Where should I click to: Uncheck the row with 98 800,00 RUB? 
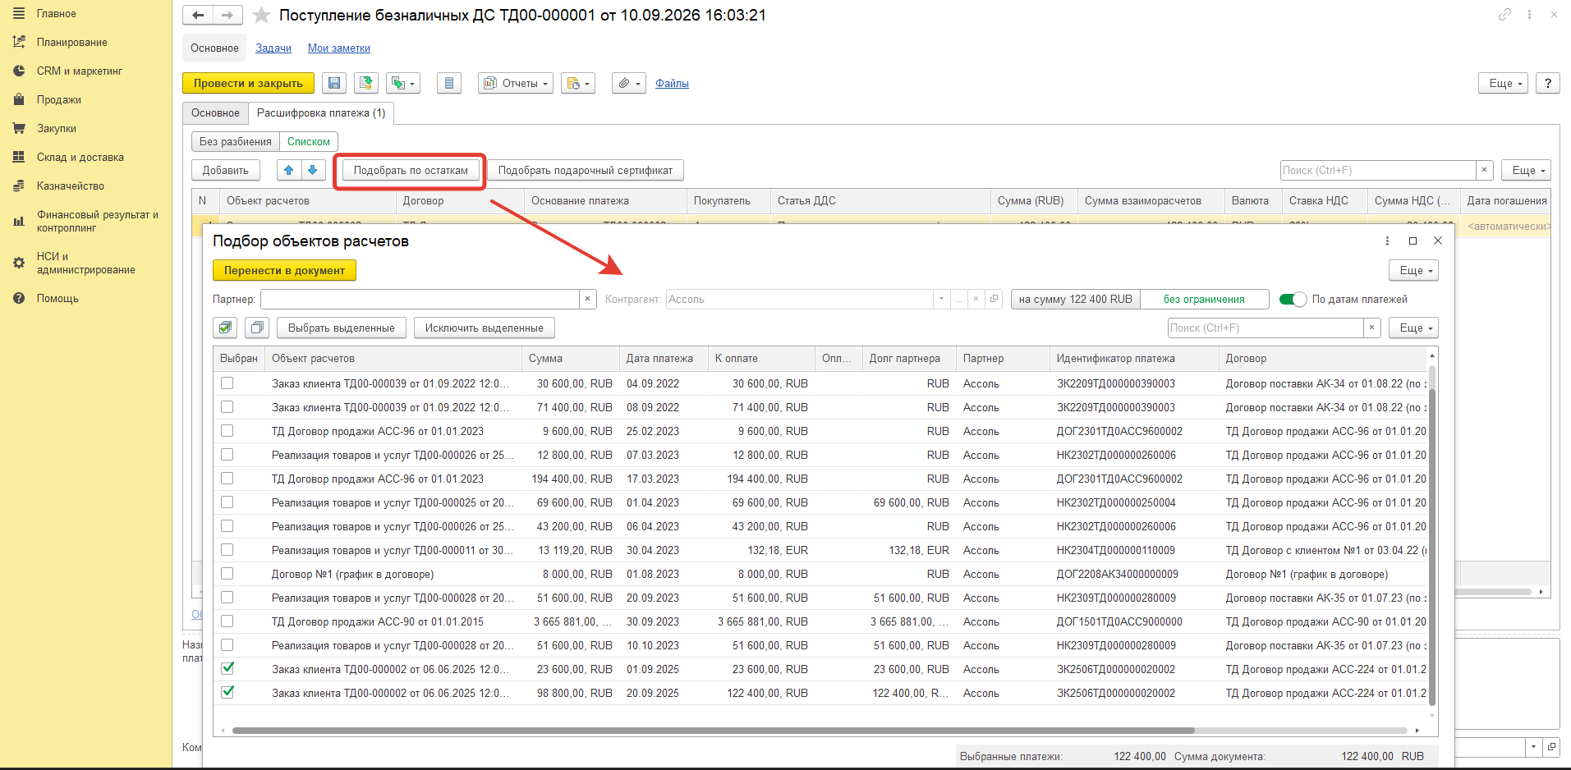tap(227, 693)
